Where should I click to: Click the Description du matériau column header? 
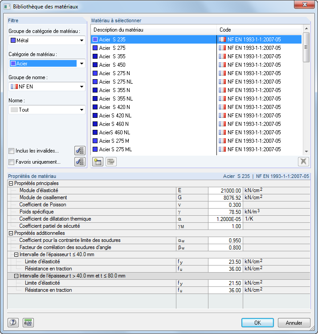point(154,30)
